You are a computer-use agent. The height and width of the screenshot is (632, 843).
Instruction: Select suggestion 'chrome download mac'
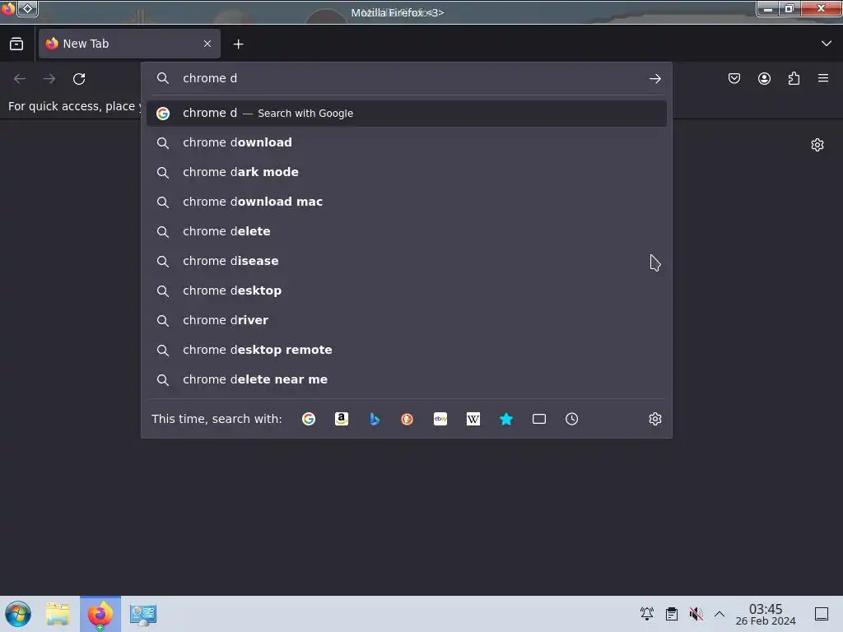click(x=407, y=202)
